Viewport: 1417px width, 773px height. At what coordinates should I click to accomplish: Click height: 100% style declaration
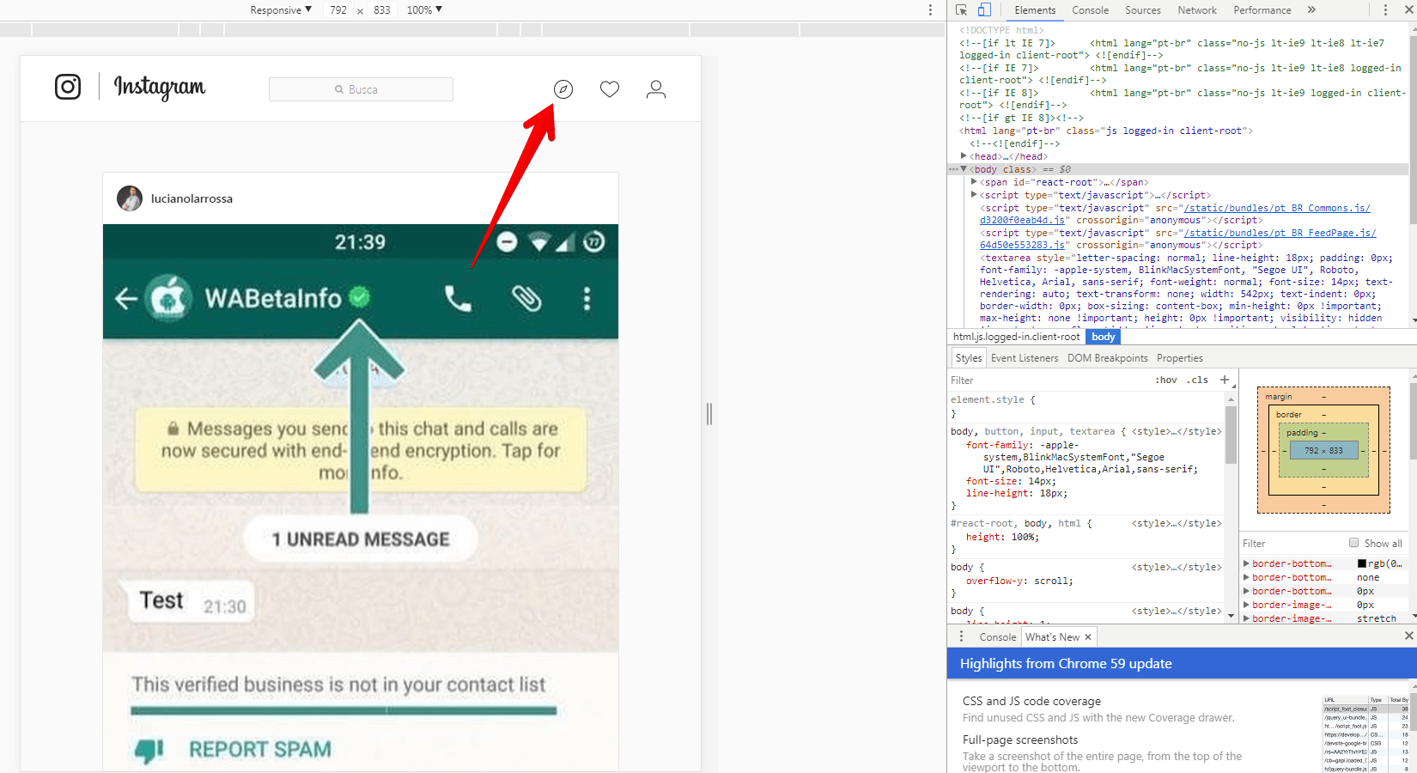[1002, 537]
